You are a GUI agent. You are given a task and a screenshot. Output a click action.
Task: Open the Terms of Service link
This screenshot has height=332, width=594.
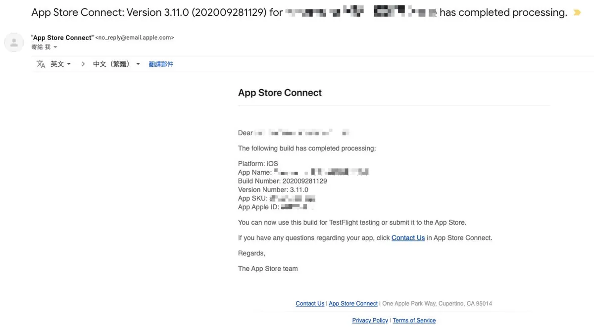pos(414,321)
